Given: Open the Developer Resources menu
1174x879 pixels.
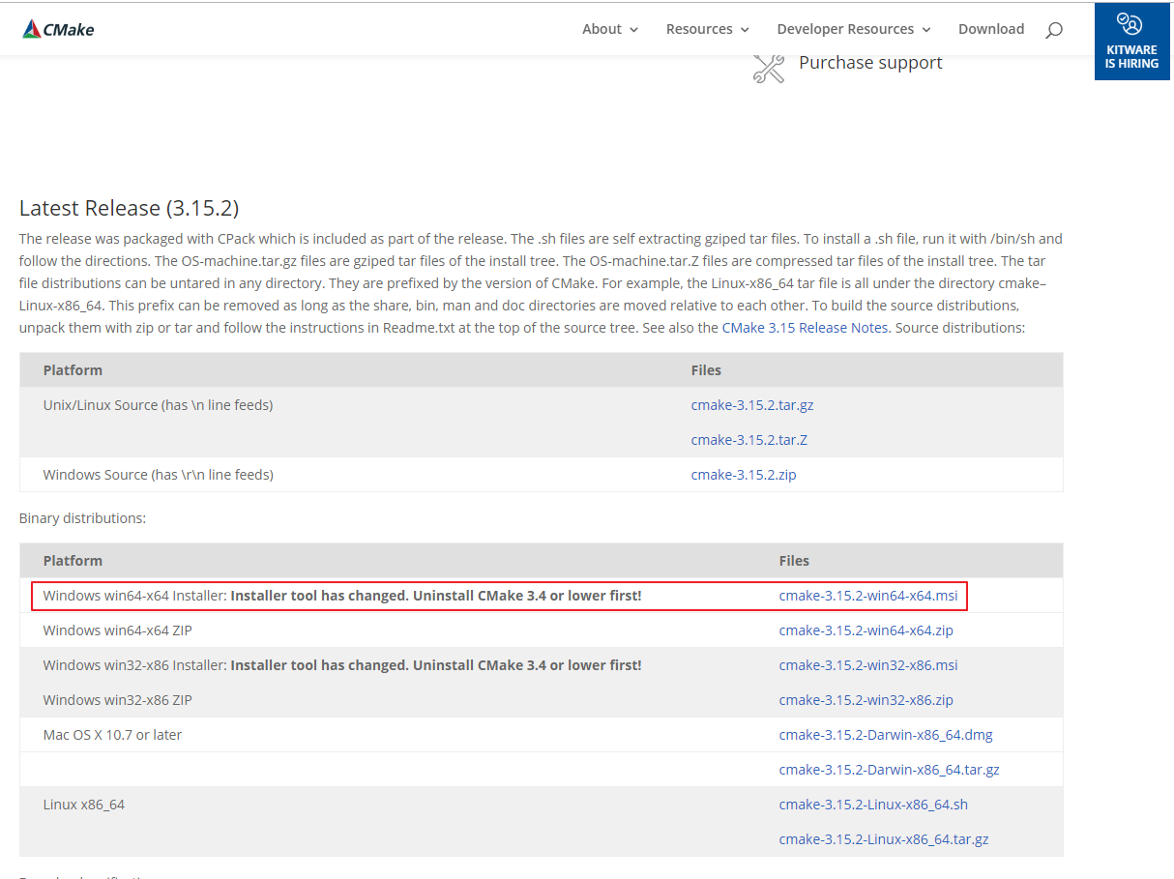Looking at the screenshot, I should point(845,29).
